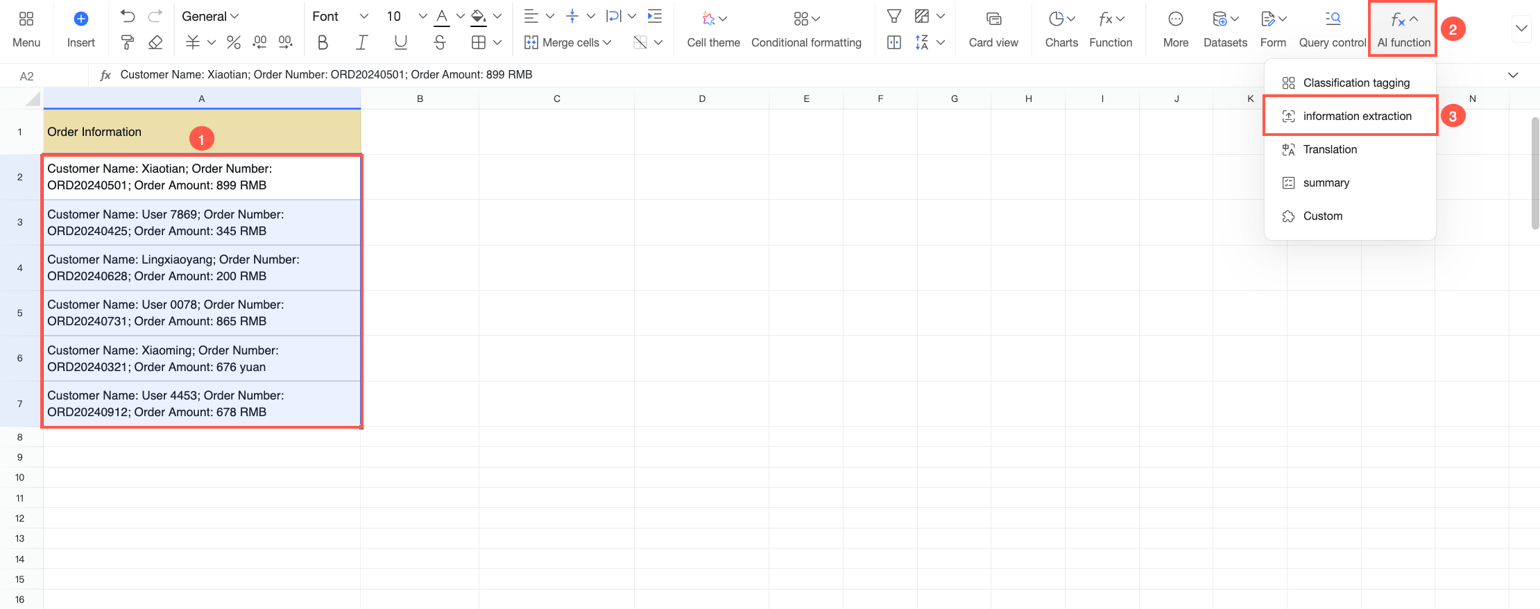Toggle strikethrough formatting
Image resolution: width=1540 pixels, height=609 pixels.
pyautogui.click(x=439, y=43)
